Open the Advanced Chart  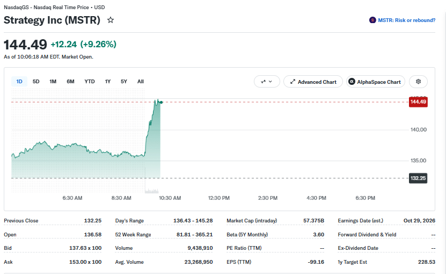(313, 82)
